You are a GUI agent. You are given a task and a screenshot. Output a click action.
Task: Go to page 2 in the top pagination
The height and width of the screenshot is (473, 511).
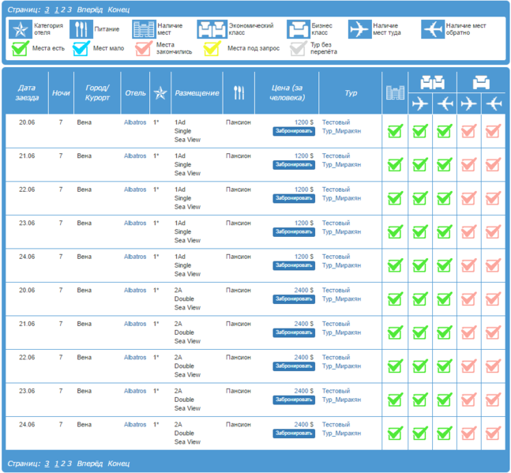click(x=62, y=9)
